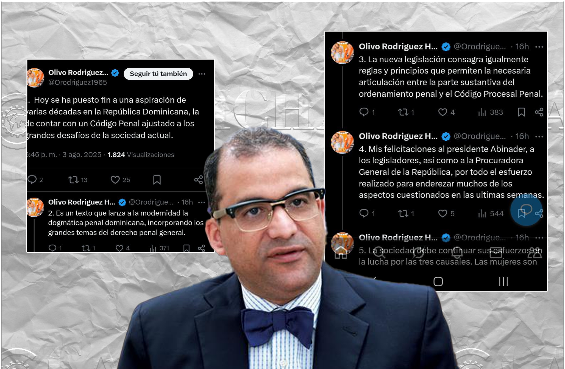Retweet the first tweet showing 13 reposts
565x369 pixels.
pos(73,180)
